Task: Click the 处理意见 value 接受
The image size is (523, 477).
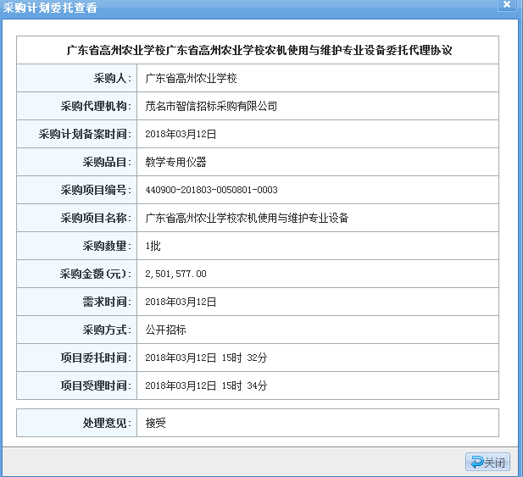Action: (155, 422)
